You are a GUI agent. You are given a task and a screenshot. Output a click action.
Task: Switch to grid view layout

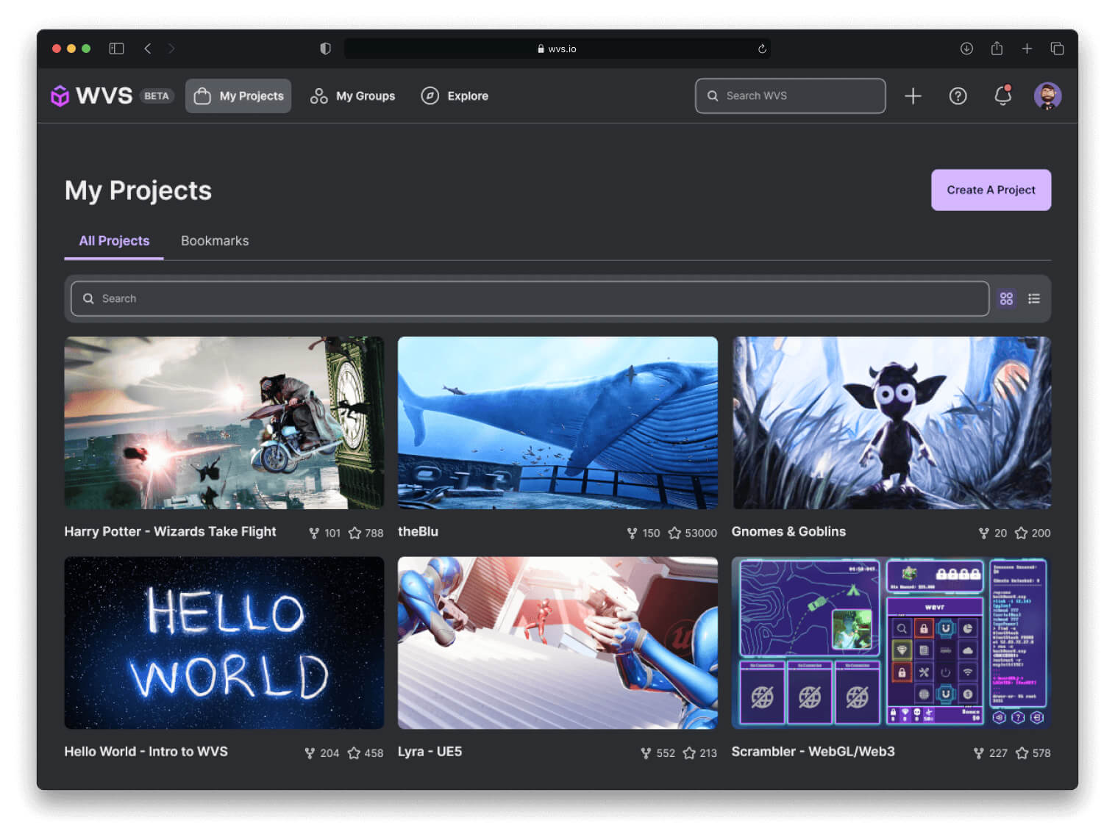coord(1006,298)
